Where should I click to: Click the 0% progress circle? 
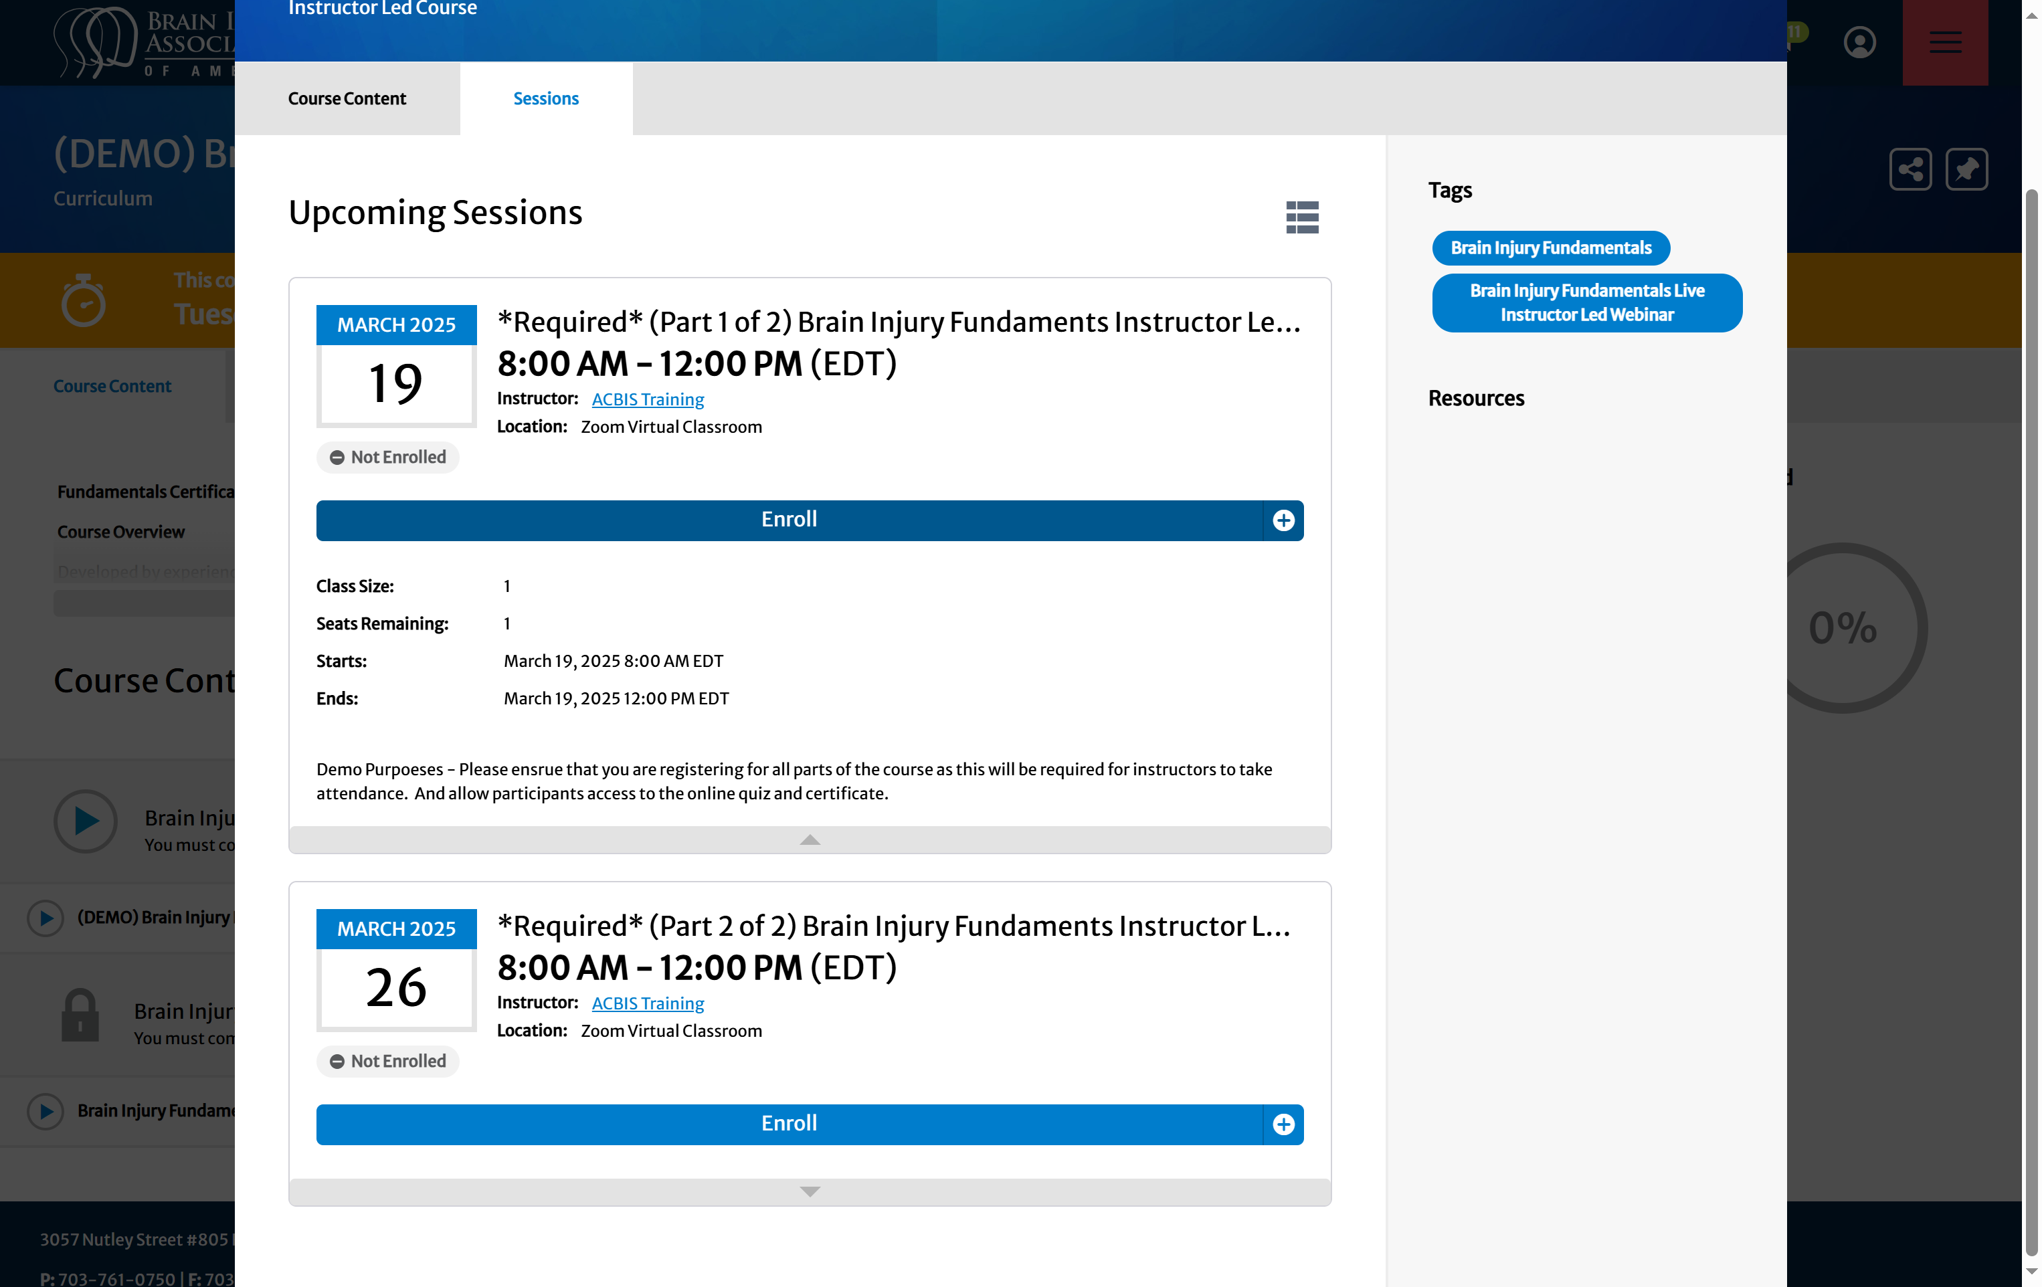pos(1842,628)
